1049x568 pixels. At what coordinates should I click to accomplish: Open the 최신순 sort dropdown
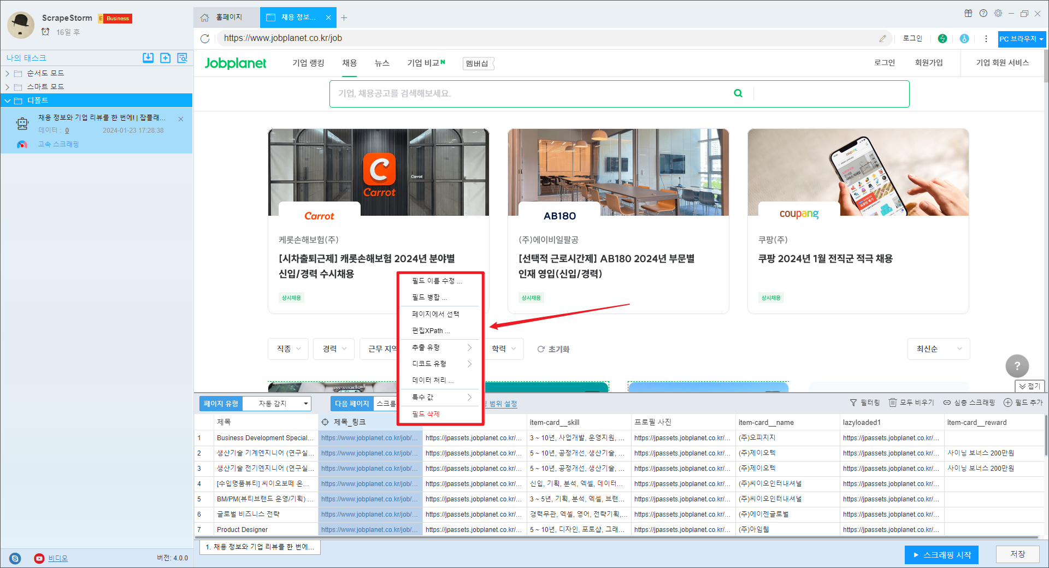[x=939, y=349]
